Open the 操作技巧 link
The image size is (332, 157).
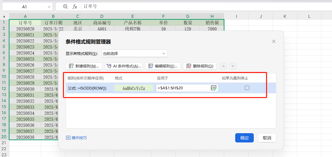point(78,138)
